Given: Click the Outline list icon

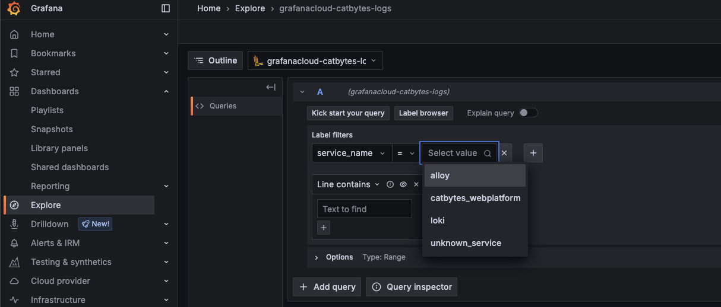Looking at the screenshot, I should pyautogui.click(x=199, y=60).
